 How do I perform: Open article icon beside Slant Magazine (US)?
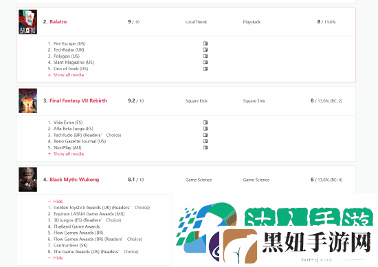(x=205, y=63)
